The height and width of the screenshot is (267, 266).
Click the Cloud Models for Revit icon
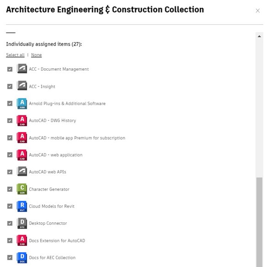click(x=22, y=206)
